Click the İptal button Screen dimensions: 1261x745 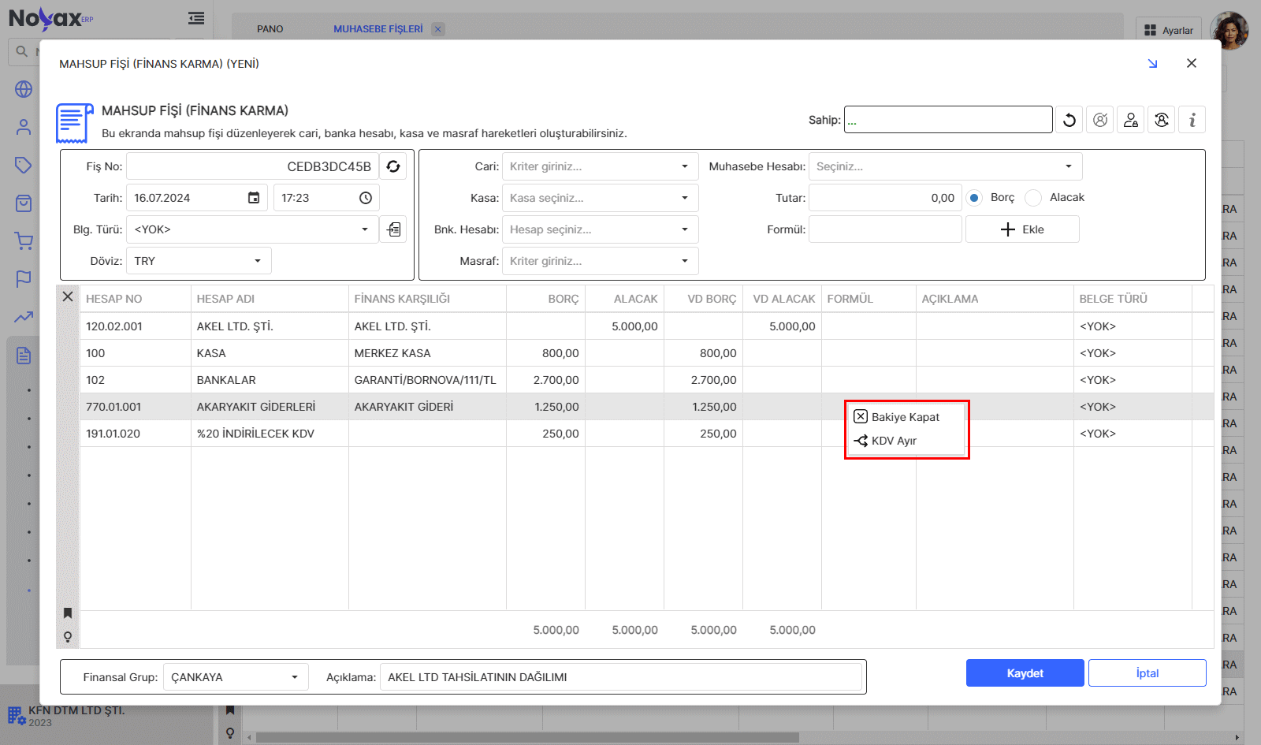point(1148,673)
